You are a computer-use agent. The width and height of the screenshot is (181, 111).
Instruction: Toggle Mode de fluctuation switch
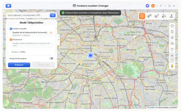(x=51, y=58)
